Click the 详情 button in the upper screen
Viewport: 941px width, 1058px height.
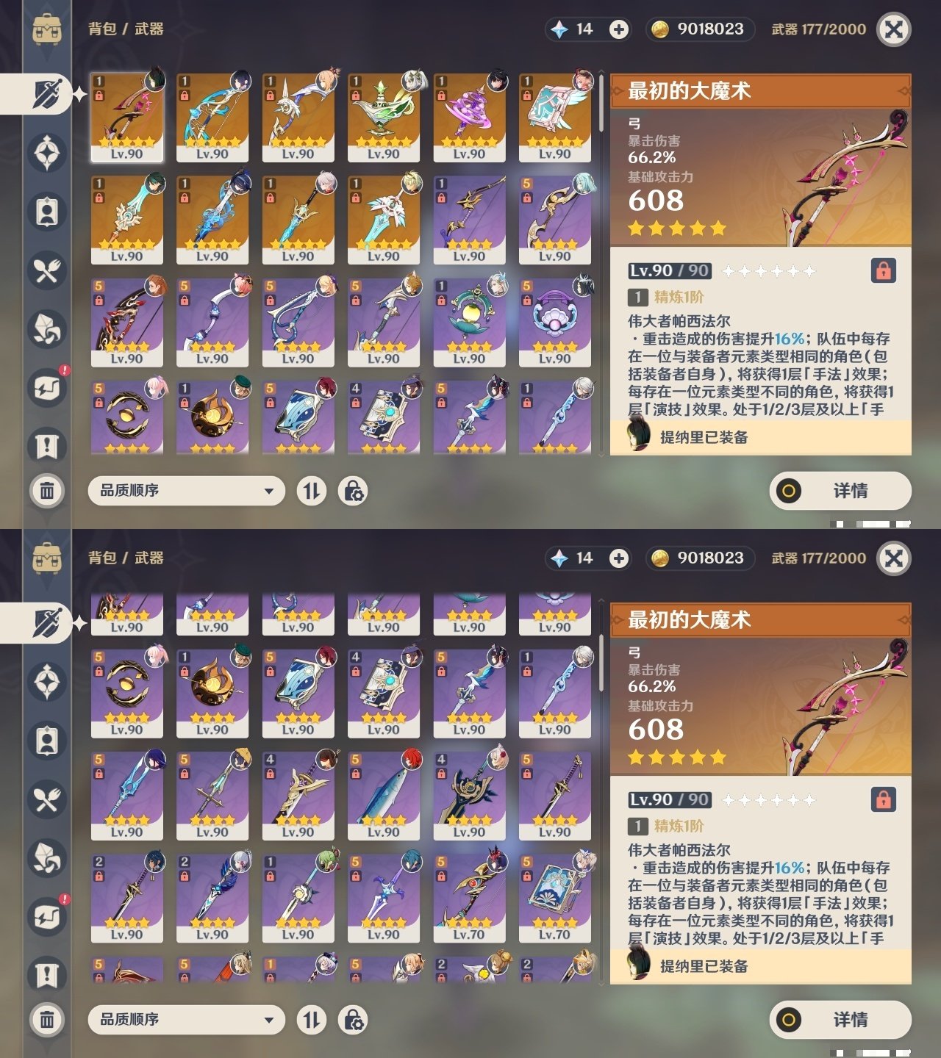[840, 491]
